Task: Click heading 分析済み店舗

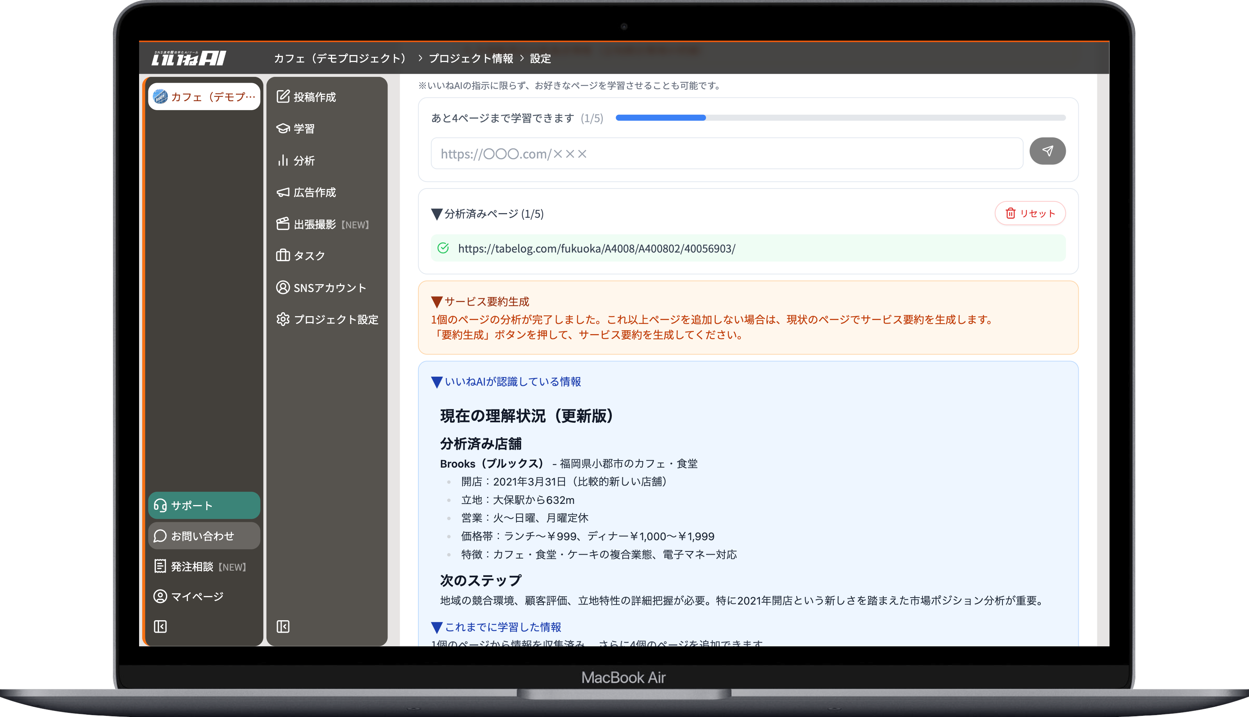Action: pos(481,444)
